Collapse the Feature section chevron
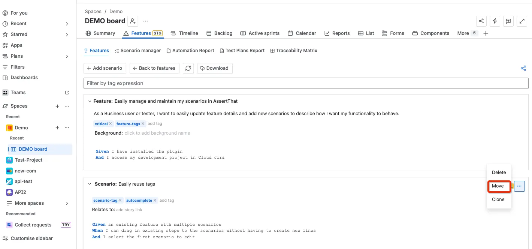The width and height of the screenshot is (532, 249). (x=90, y=101)
